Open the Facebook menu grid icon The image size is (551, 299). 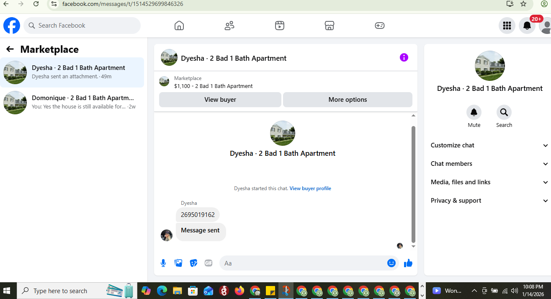pyautogui.click(x=507, y=26)
